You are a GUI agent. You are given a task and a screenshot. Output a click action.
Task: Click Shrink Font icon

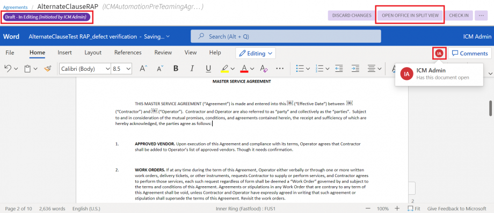click(x=160, y=69)
